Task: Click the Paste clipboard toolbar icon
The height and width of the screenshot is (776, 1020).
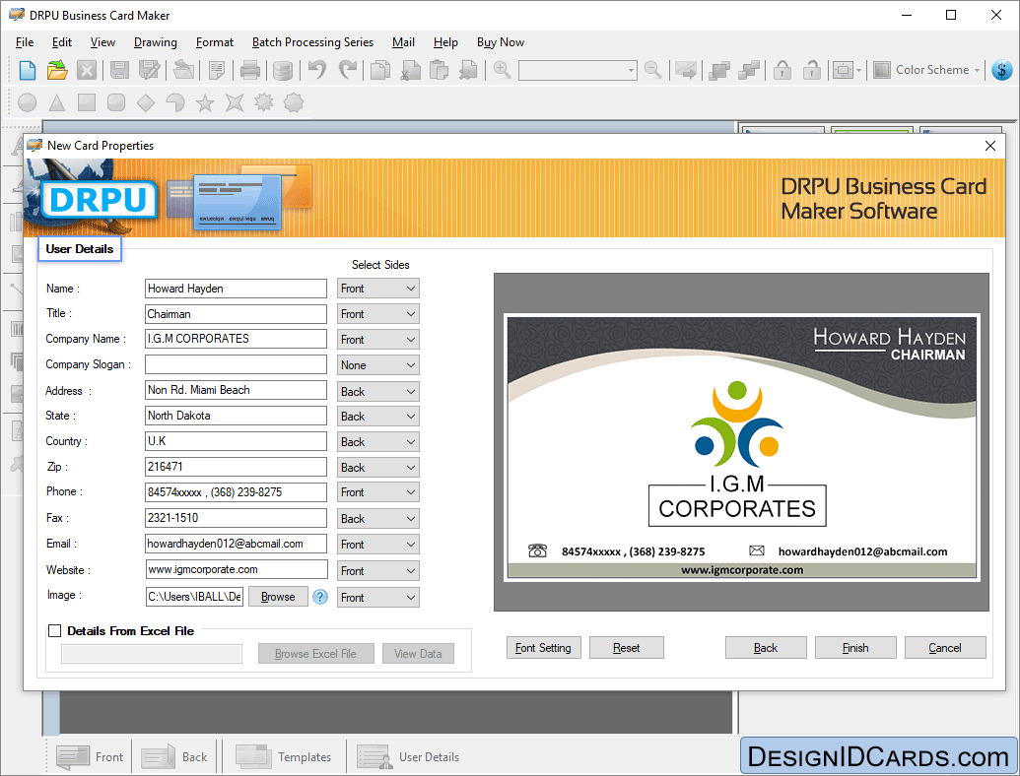Action: tap(440, 70)
